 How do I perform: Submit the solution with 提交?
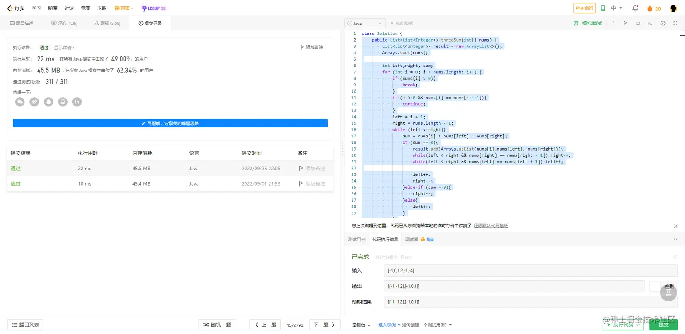[x=664, y=325]
